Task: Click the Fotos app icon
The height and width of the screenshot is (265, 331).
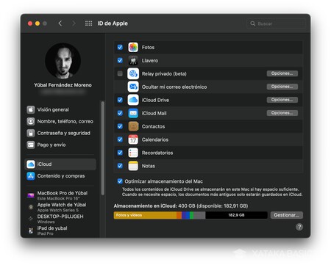Action: click(133, 47)
